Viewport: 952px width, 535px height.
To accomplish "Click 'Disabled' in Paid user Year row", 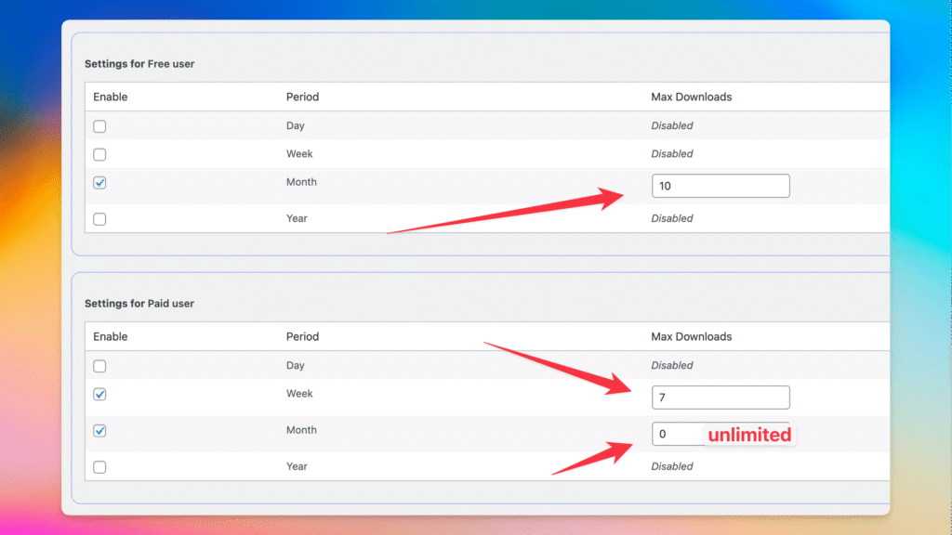I will (671, 466).
